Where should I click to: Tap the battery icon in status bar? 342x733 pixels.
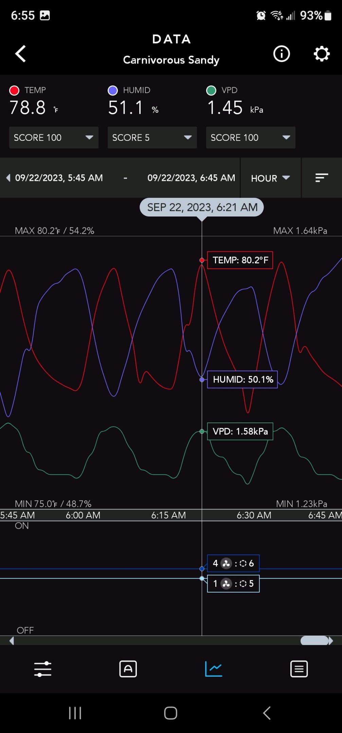click(x=328, y=15)
